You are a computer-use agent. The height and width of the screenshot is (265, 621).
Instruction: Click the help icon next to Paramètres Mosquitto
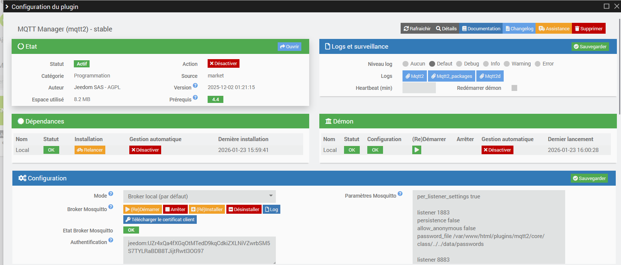click(400, 194)
